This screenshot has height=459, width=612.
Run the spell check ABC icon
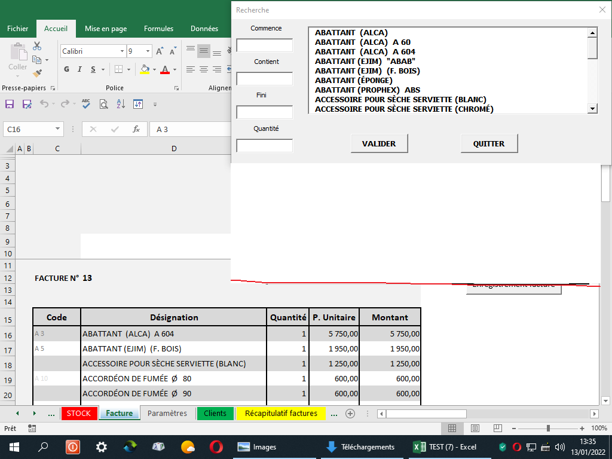(86, 104)
